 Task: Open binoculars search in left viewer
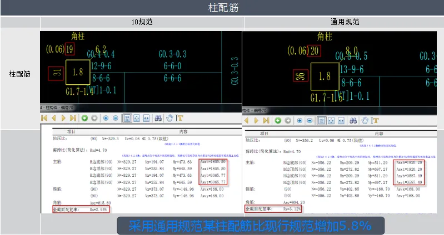(x=158, y=118)
